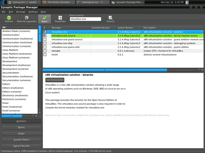The image size is (205, 153).
Task: Click the status icon for virtualbox-ose
Action: [45, 32]
